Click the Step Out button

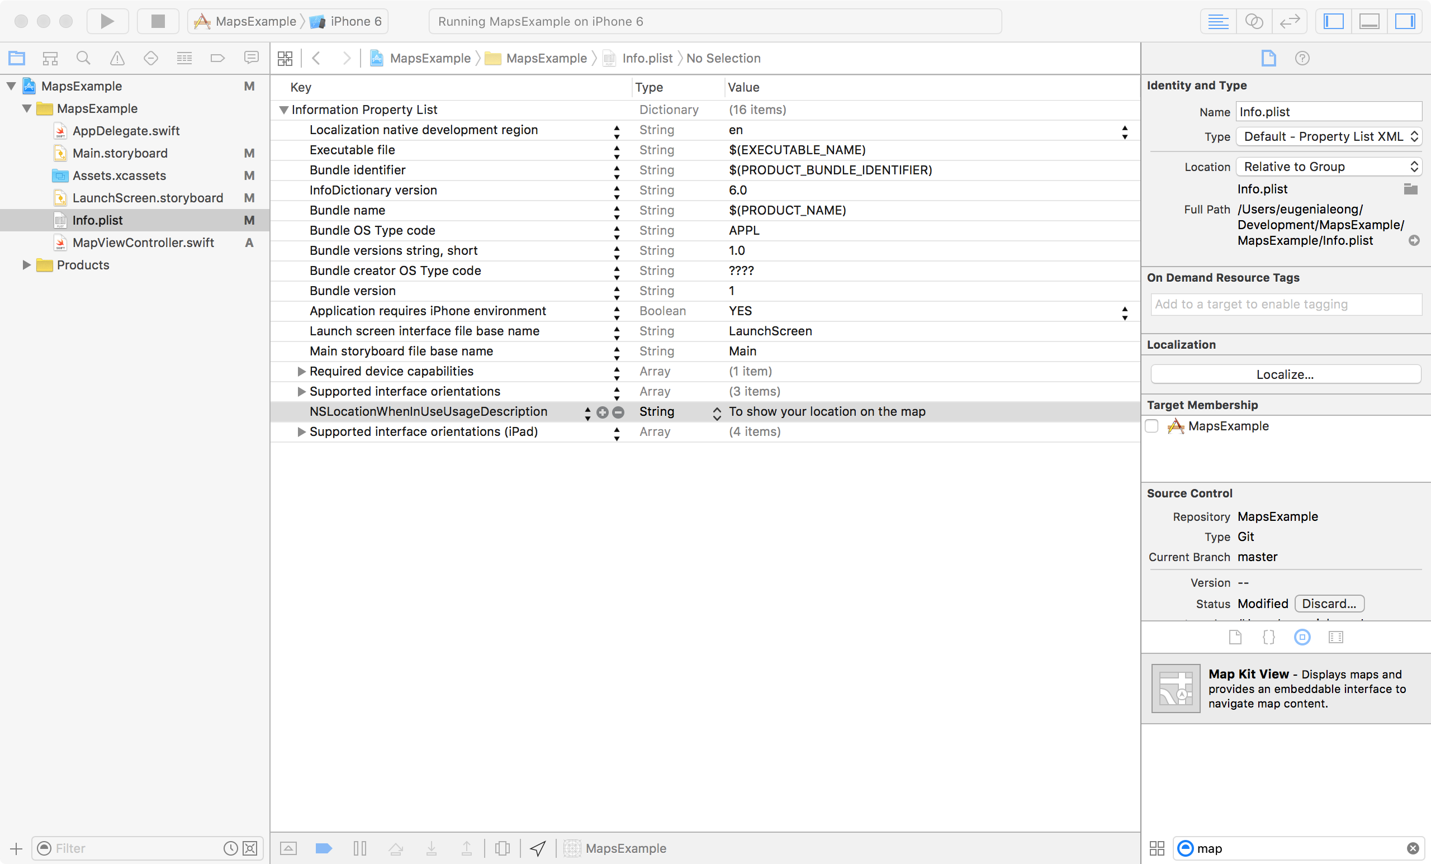466,848
